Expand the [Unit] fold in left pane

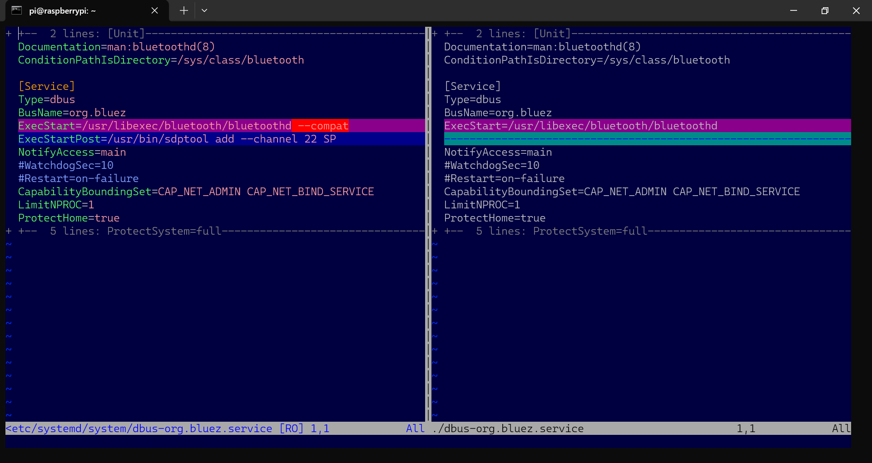tap(215, 34)
